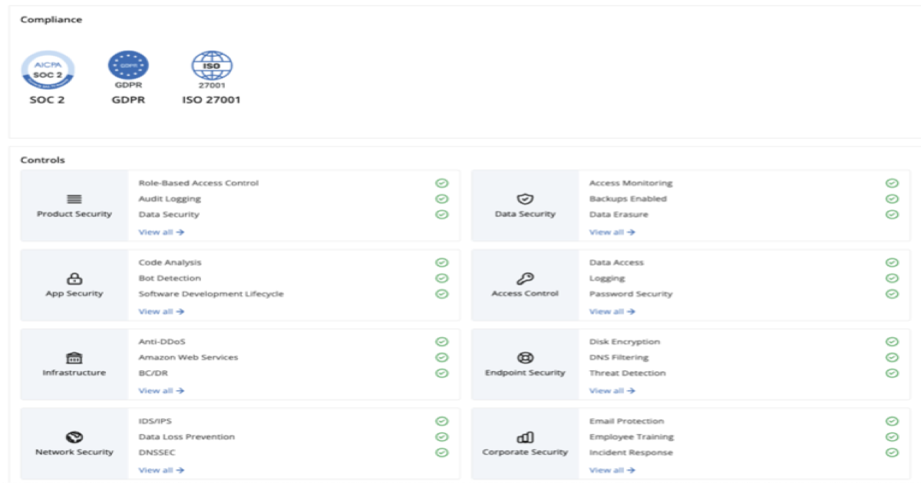The width and height of the screenshot is (921, 483).
Task: Select the Endpoint Security lifebuoy icon
Action: 525,358
